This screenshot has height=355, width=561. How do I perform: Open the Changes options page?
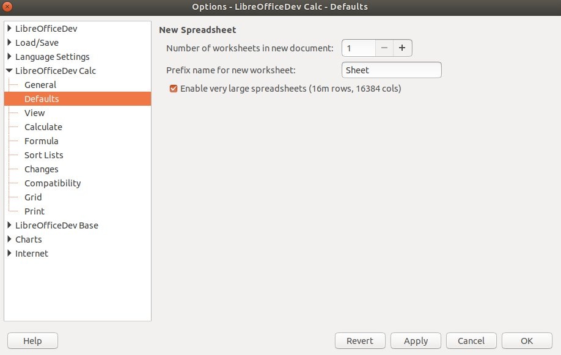click(42, 169)
